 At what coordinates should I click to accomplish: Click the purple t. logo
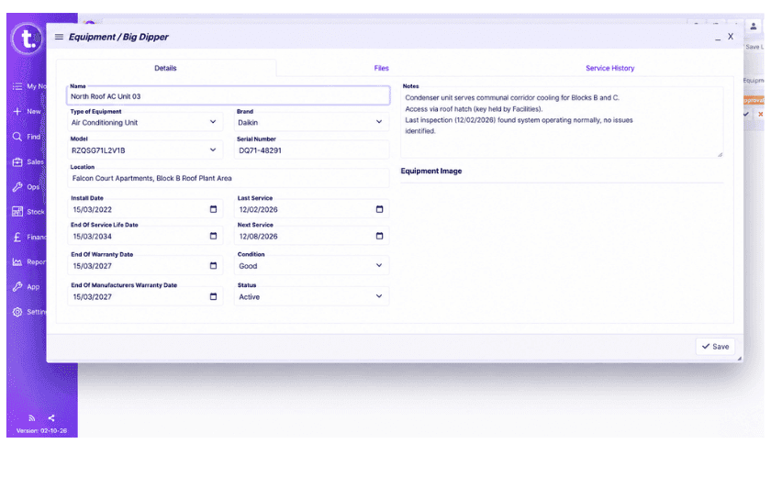tap(27, 39)
